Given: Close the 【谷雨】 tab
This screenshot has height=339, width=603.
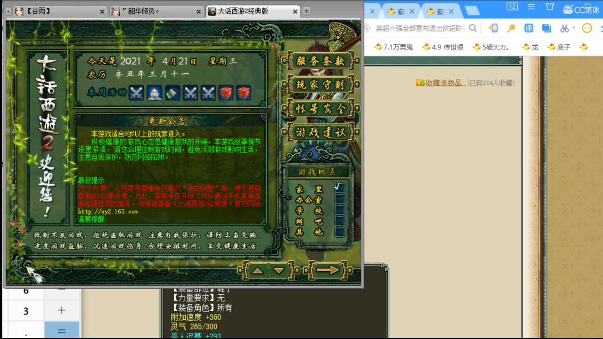Looking at the screenshot, I should 102,11.
